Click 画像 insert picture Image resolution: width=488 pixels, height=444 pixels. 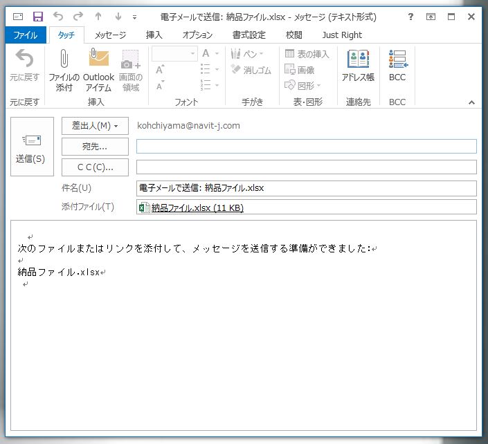click(x=300, y=70)
